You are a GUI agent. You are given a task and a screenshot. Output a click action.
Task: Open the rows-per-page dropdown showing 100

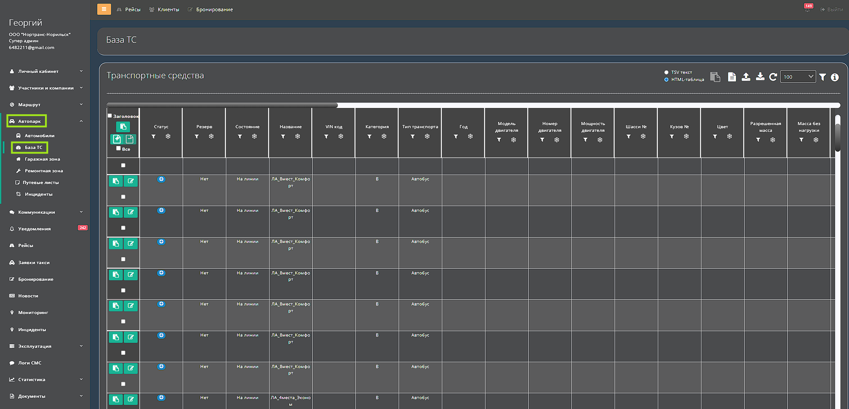[798, 77]
